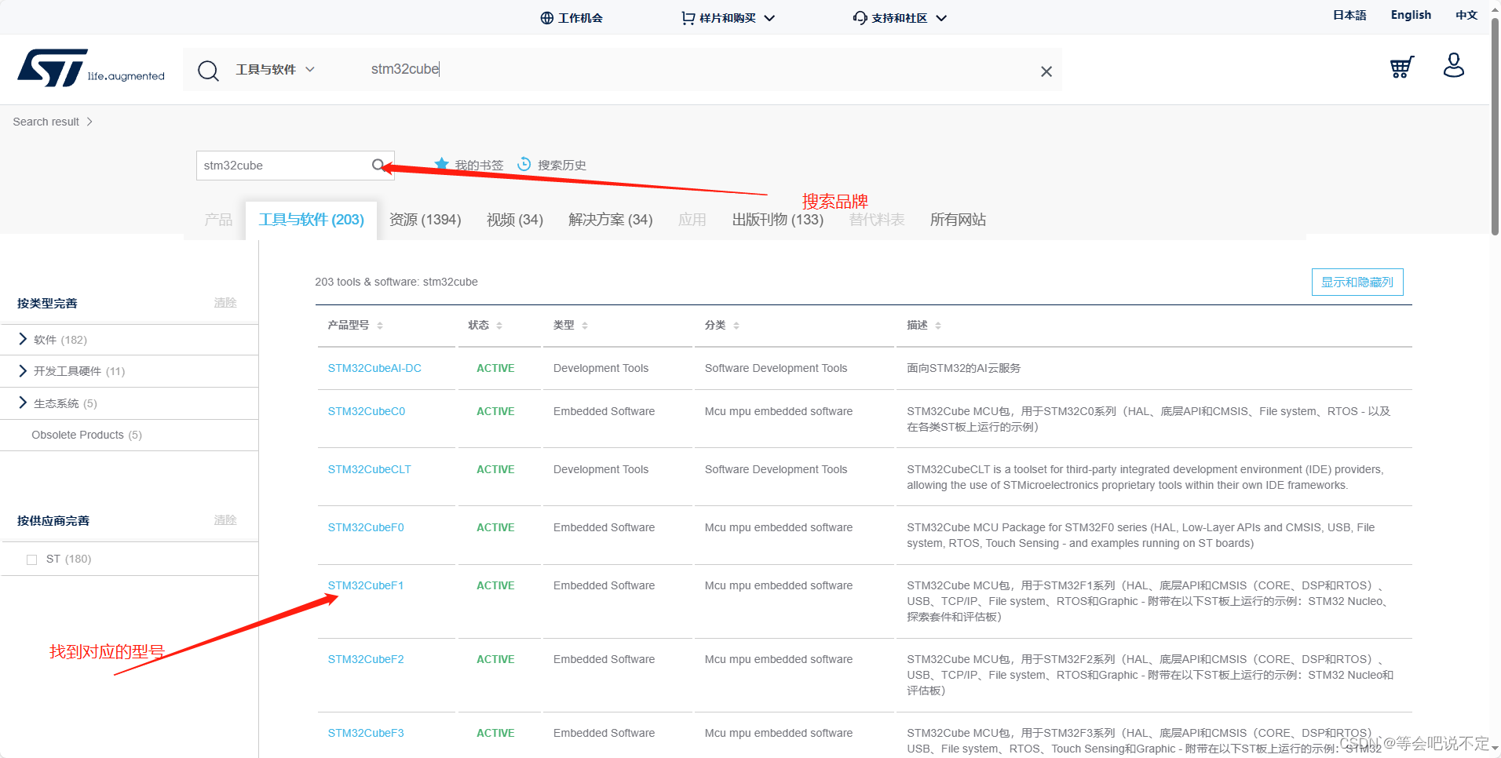Click 面向STM32的AI云服务 description text
This screenshot has height=758, width=1501.
(x=963, y=368)
